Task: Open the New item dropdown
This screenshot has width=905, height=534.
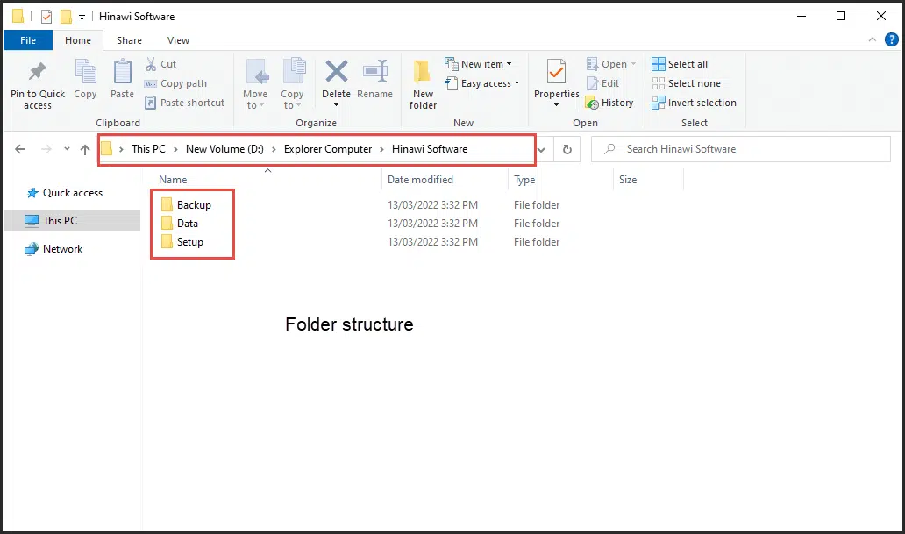Action: 479,64
